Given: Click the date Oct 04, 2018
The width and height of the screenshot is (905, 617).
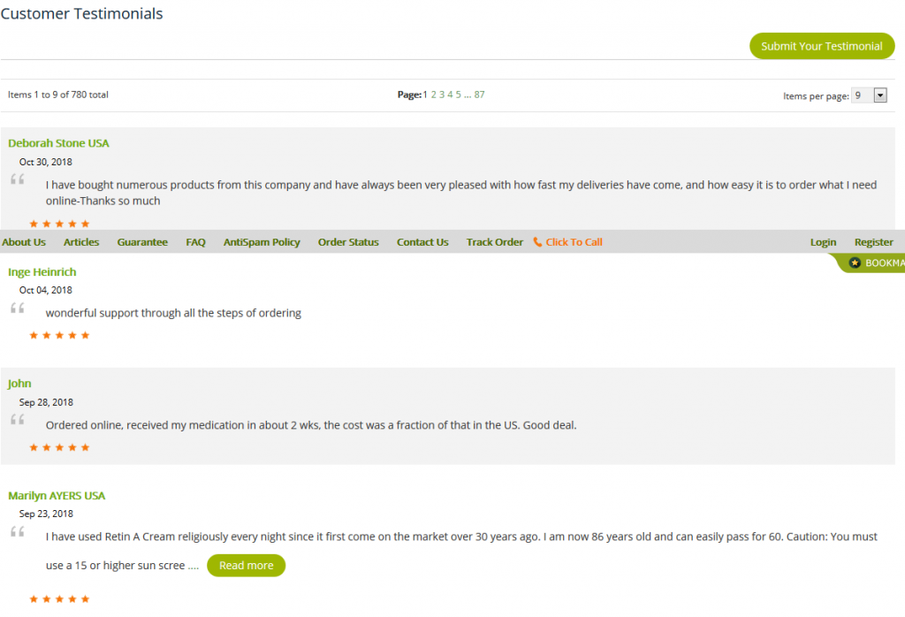Looking at the screenshot, I should [46, 290].
